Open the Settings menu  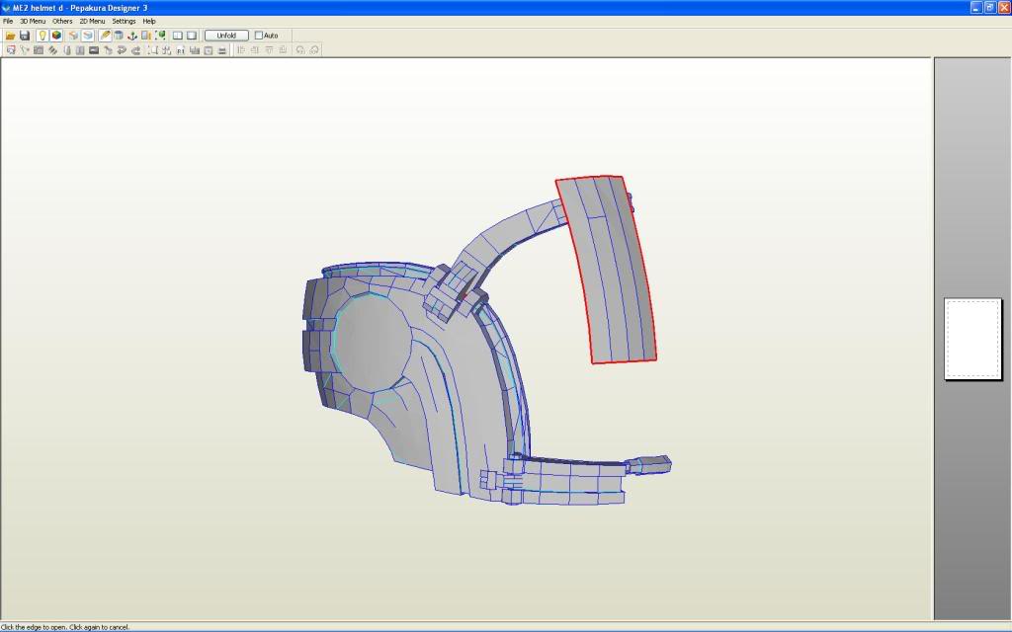(x=124, y=22)
